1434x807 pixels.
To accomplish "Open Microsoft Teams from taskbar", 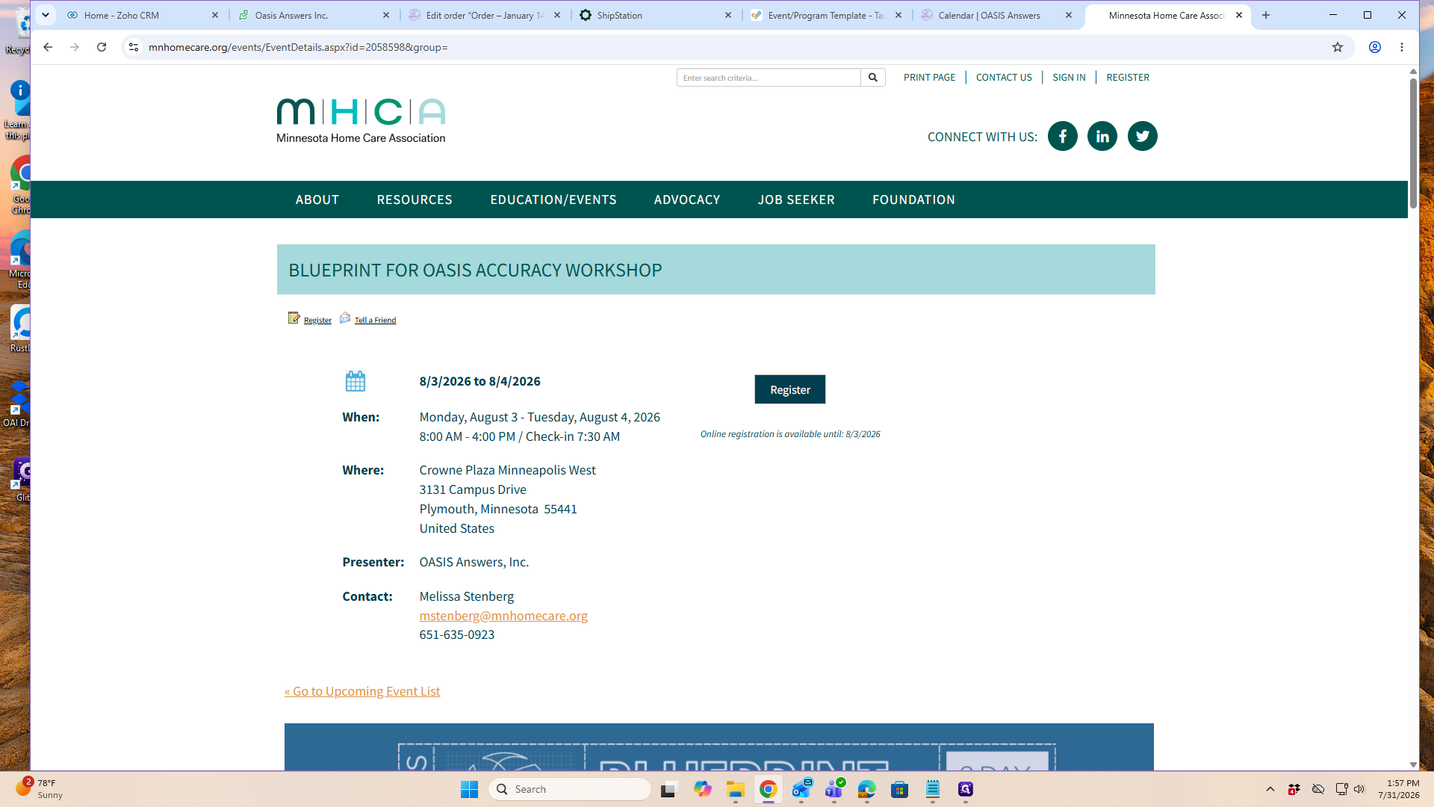I will coord(834,789).
